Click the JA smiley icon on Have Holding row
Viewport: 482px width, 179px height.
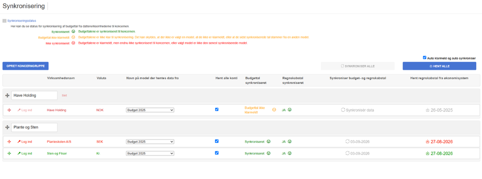tap(289, 110)
